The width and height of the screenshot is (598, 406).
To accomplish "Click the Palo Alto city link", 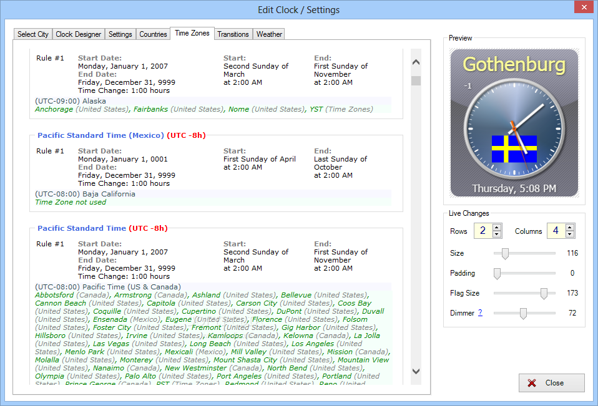I will (140, 376).
